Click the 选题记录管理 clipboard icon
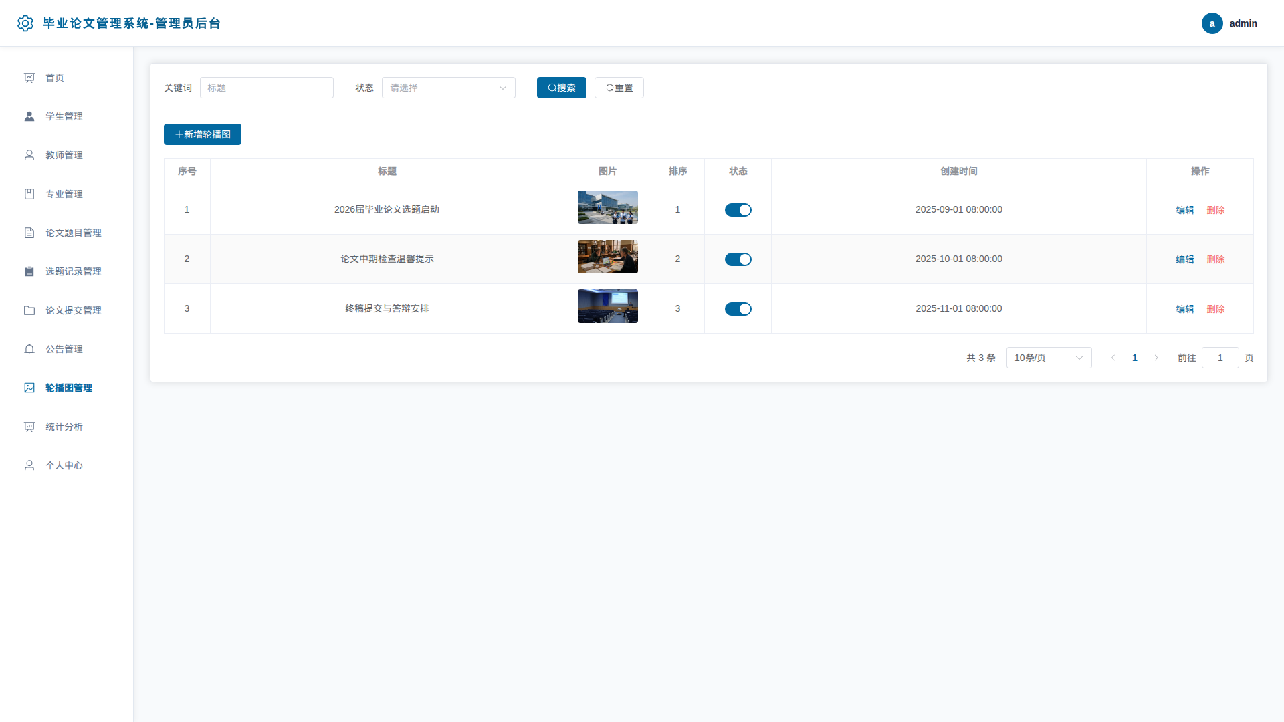This screenshot has width=1284, height=722. [29, 271]
